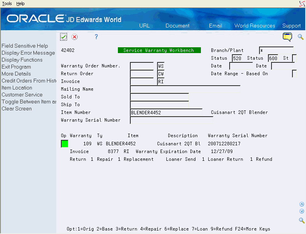The image size is (306, 234).
Task: Select Item Location
Action: pyautogui.click(x=17, y=88)
